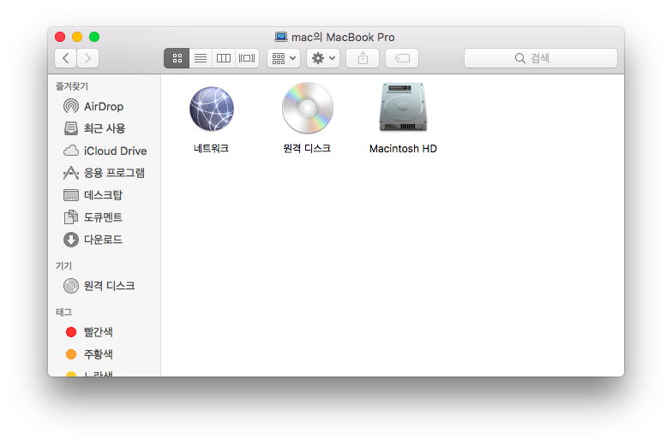Open iCloud Drive in the sidebar
Screen dimensions: 672x445
pyautogui.click(x=105, y=151)
